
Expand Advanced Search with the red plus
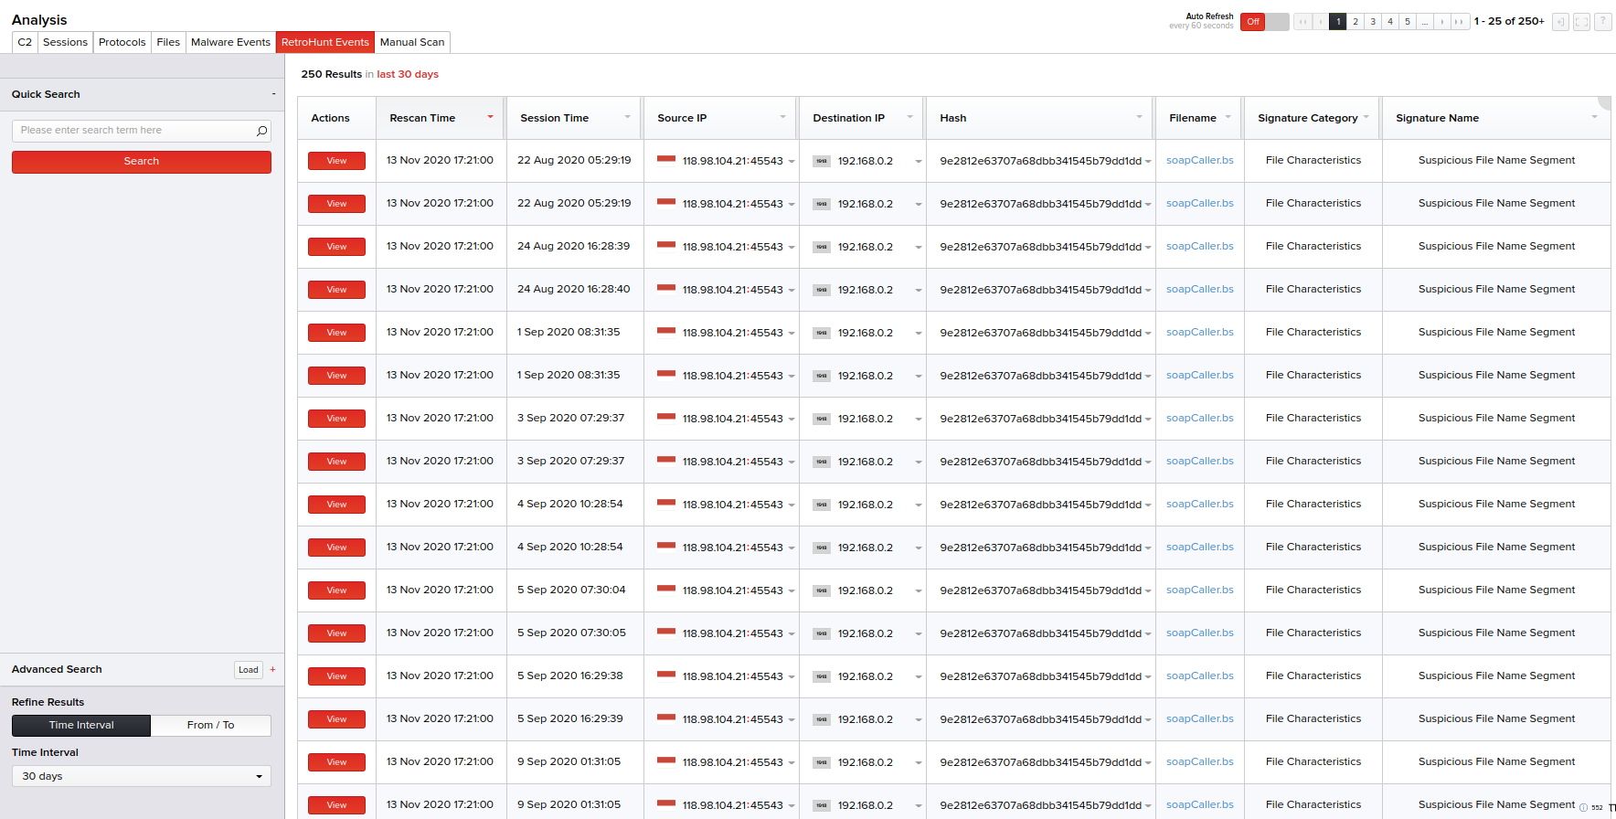tap(272, 669)
